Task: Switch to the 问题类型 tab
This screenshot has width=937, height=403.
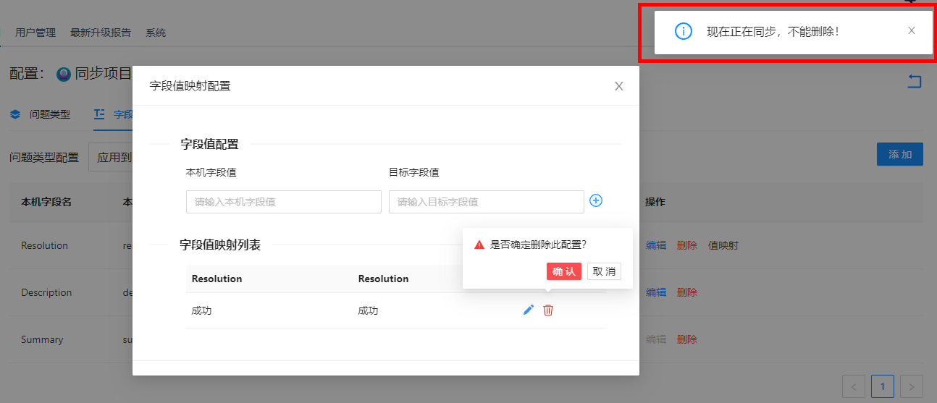Action: [49, 114]
